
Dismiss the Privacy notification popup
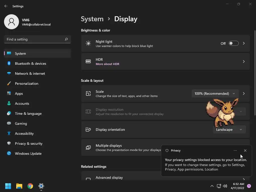click(x=245, y=150)
